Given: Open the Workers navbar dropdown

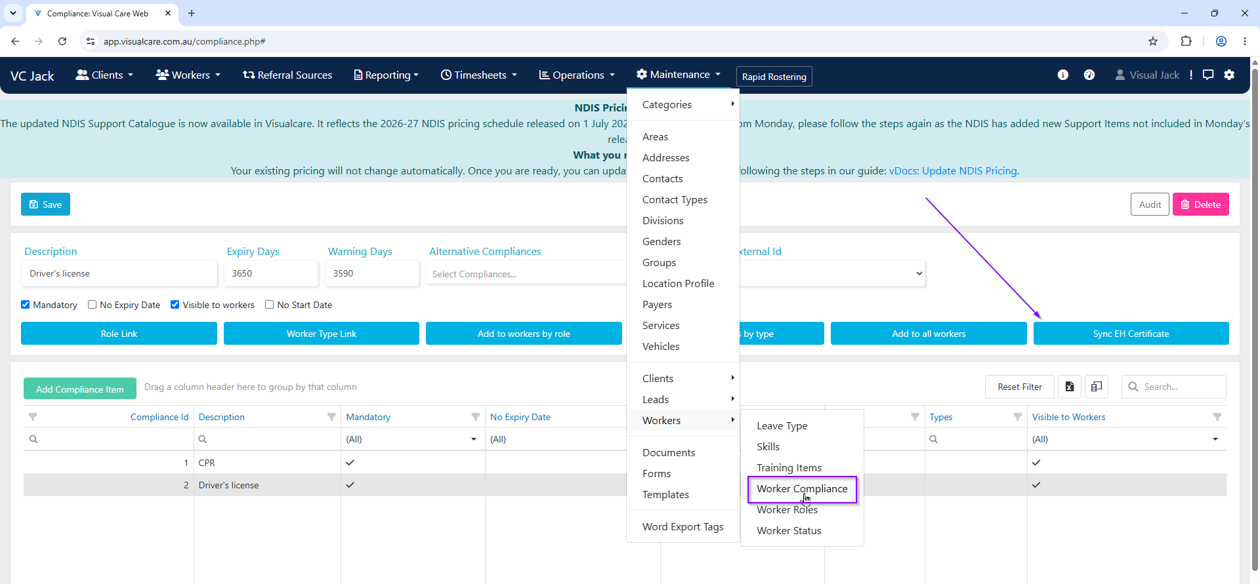Looking at the screenshot, I should pos(188,75).
